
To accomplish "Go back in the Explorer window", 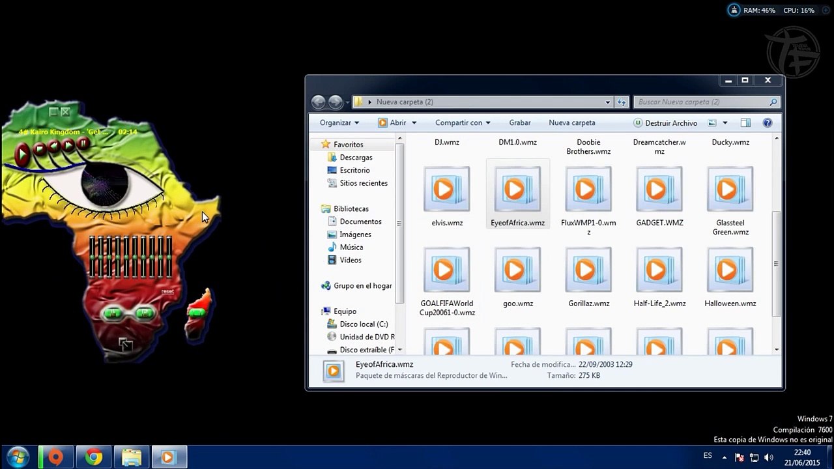I will point(318,102).
